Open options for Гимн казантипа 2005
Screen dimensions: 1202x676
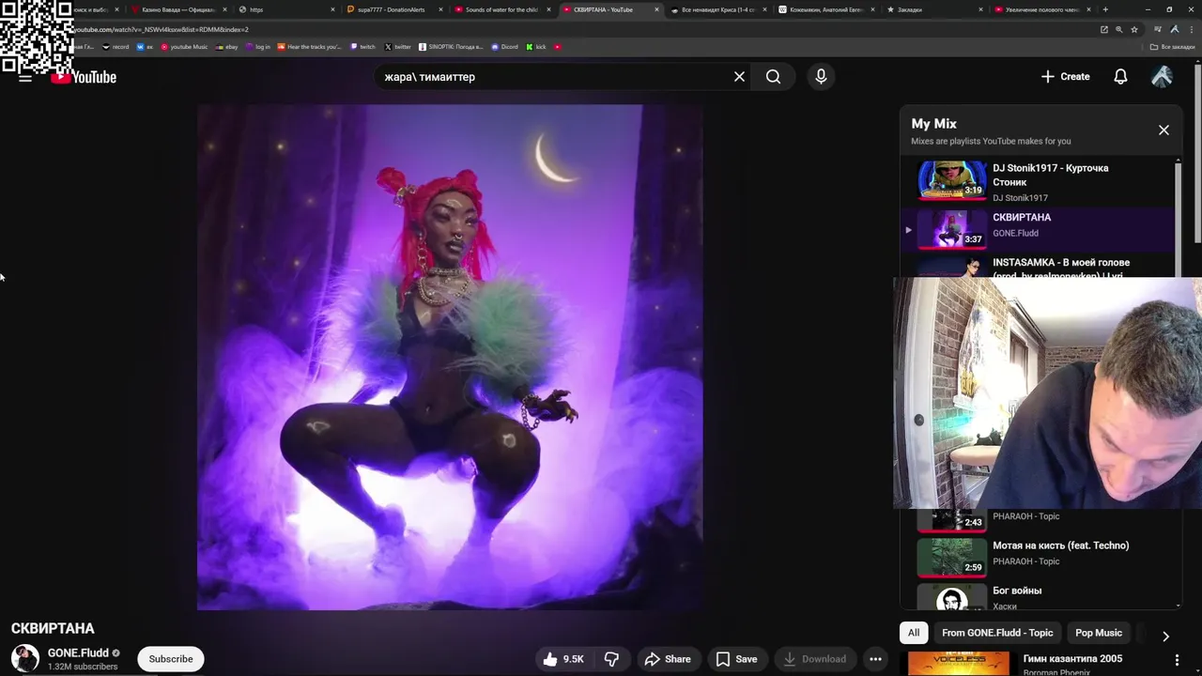point(1177,661)
